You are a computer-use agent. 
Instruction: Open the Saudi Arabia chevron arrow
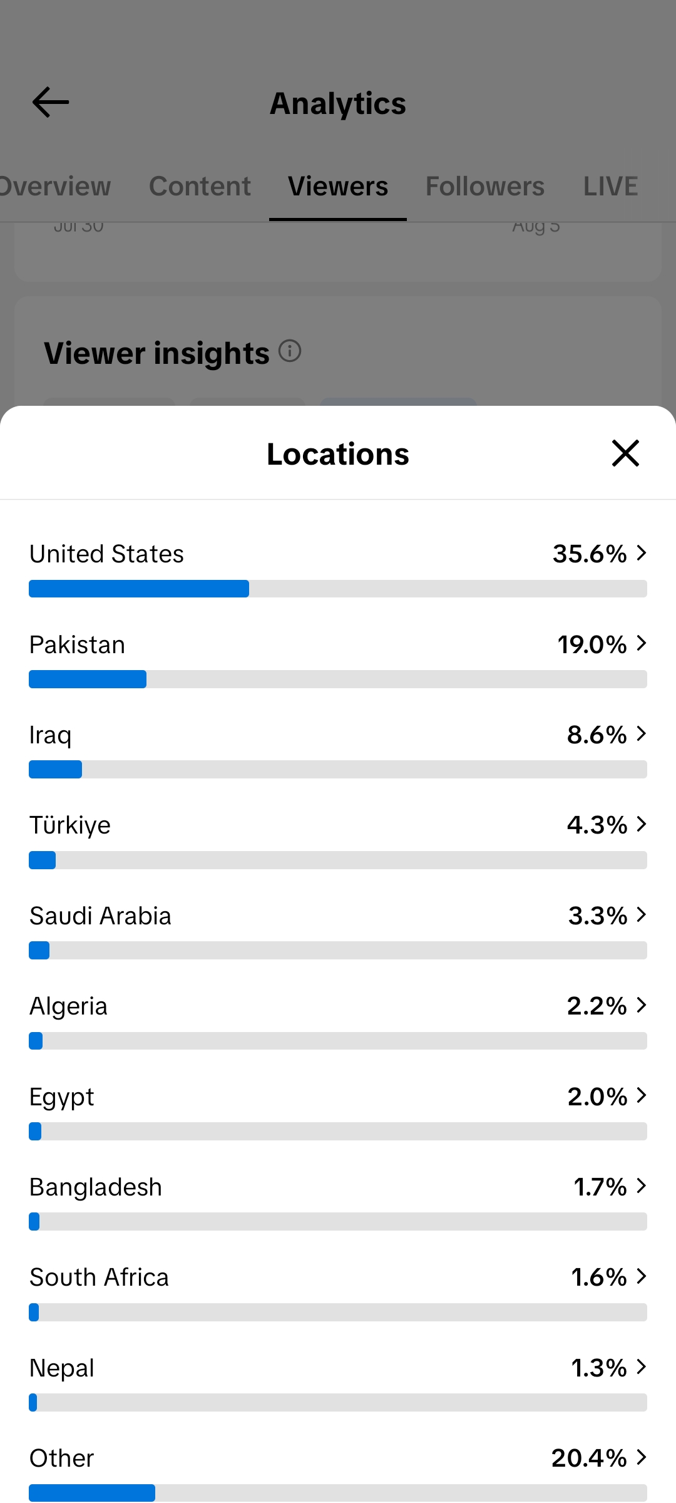tap(641, 915)
